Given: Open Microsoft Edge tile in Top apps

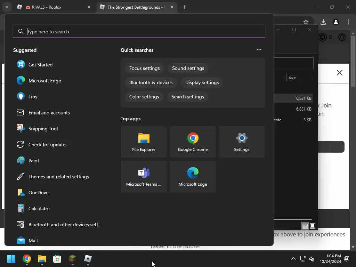Looking at the screenshot, I should point(193,177).
